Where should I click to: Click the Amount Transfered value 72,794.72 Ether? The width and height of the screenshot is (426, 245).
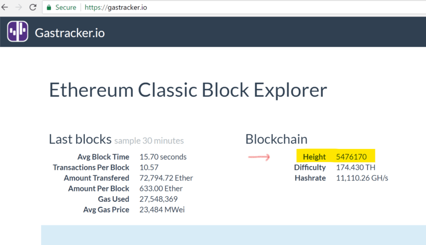pos(166,178)
